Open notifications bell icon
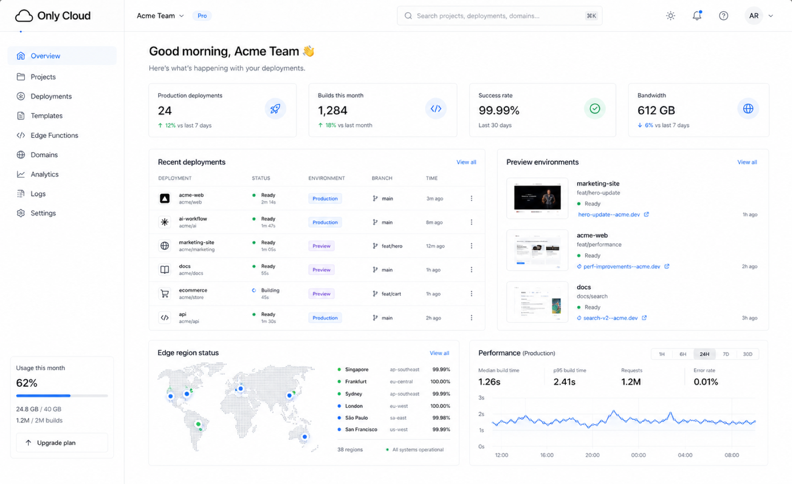Screen dimensions: 792x484 (697, 16)
